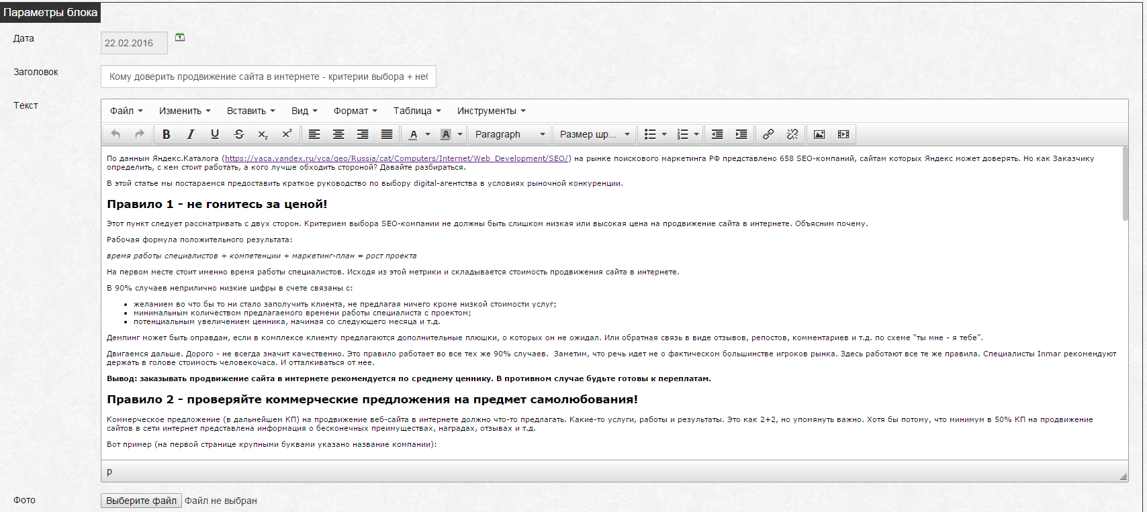Click the date field 22.02.2016
This screenshot has width=1147, height=512.
point(134,43)
